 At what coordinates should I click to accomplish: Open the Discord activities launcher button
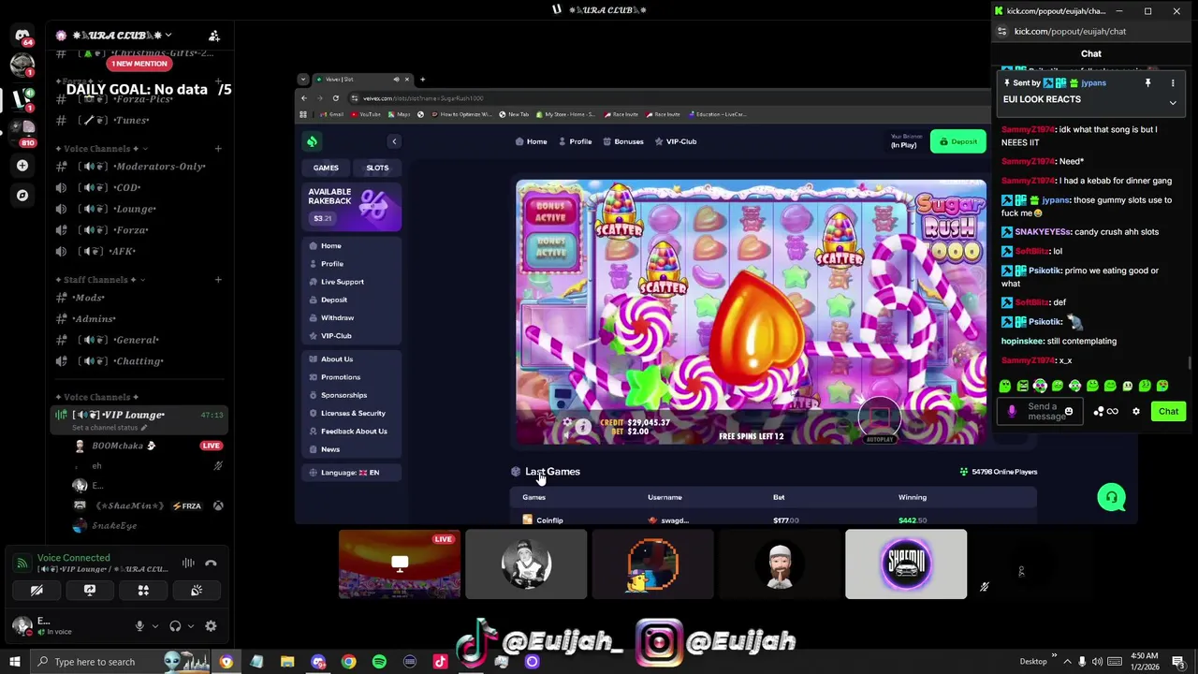coord(143,591)
